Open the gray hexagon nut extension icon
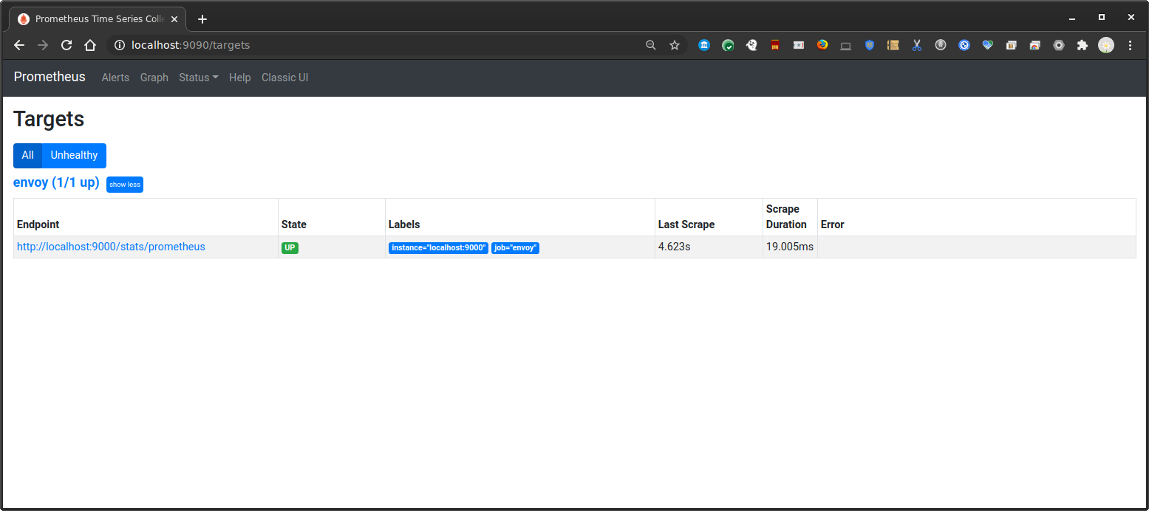 click(x=1059, y=45)
